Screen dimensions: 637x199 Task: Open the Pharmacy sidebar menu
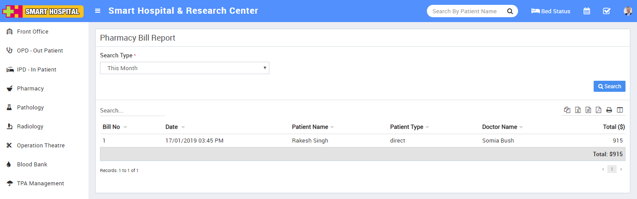[x=30, y=89]
